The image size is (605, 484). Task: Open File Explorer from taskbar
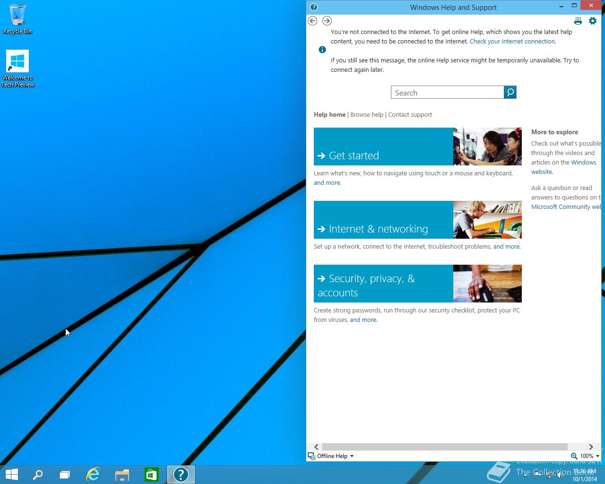122,475
